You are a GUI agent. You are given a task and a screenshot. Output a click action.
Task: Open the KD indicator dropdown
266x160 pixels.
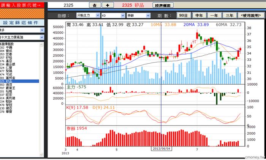coord(113,16)
